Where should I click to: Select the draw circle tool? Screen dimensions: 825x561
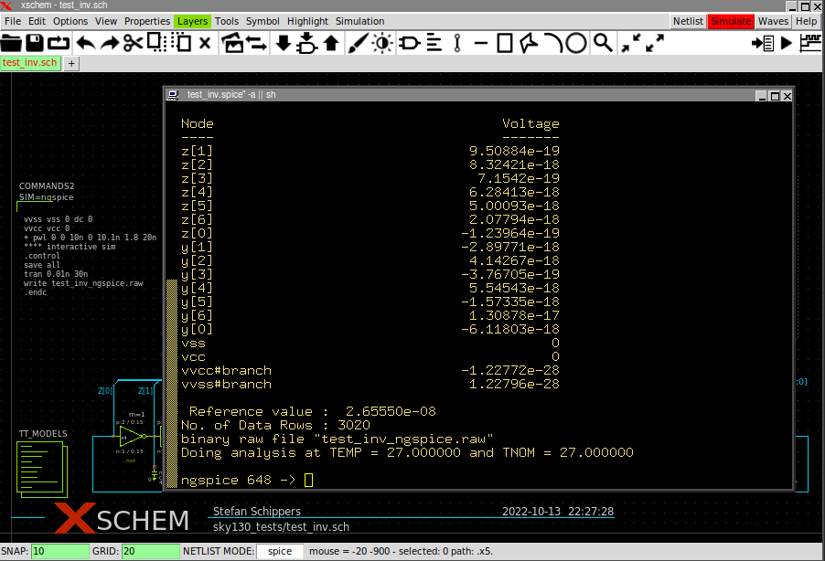click(x=576, y=43)
